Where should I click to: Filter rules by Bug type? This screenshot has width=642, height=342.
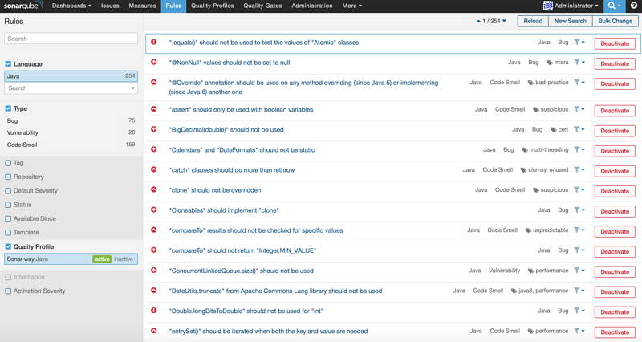click(x=71, y=121)
